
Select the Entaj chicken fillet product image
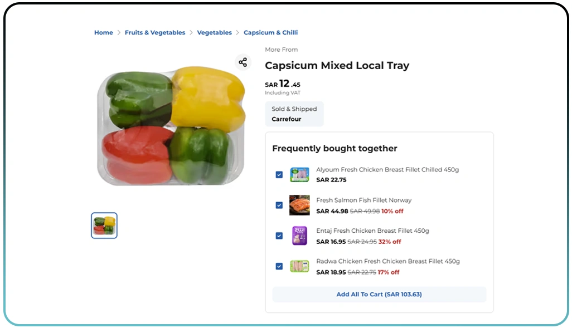click(x=299, y=236)
